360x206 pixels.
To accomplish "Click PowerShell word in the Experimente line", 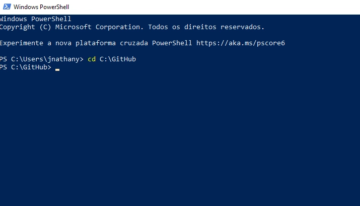I will pyautogui.click(x=172, y=43).
